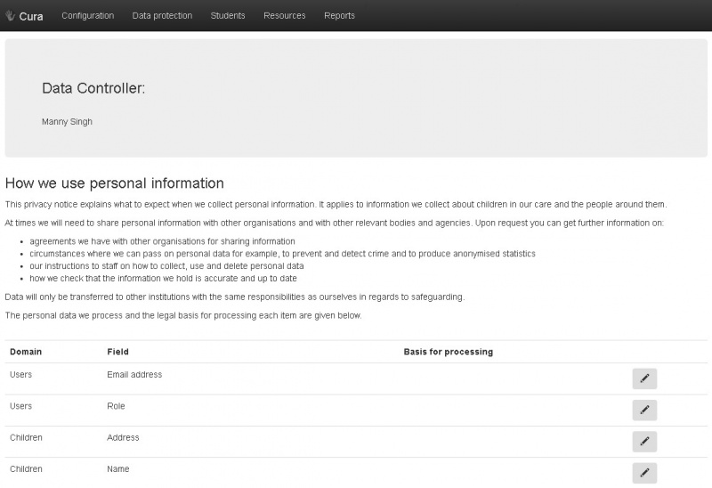Click Users domain cell beside Email address
This screenshot has height=488, width=712.
coord(20,374)
